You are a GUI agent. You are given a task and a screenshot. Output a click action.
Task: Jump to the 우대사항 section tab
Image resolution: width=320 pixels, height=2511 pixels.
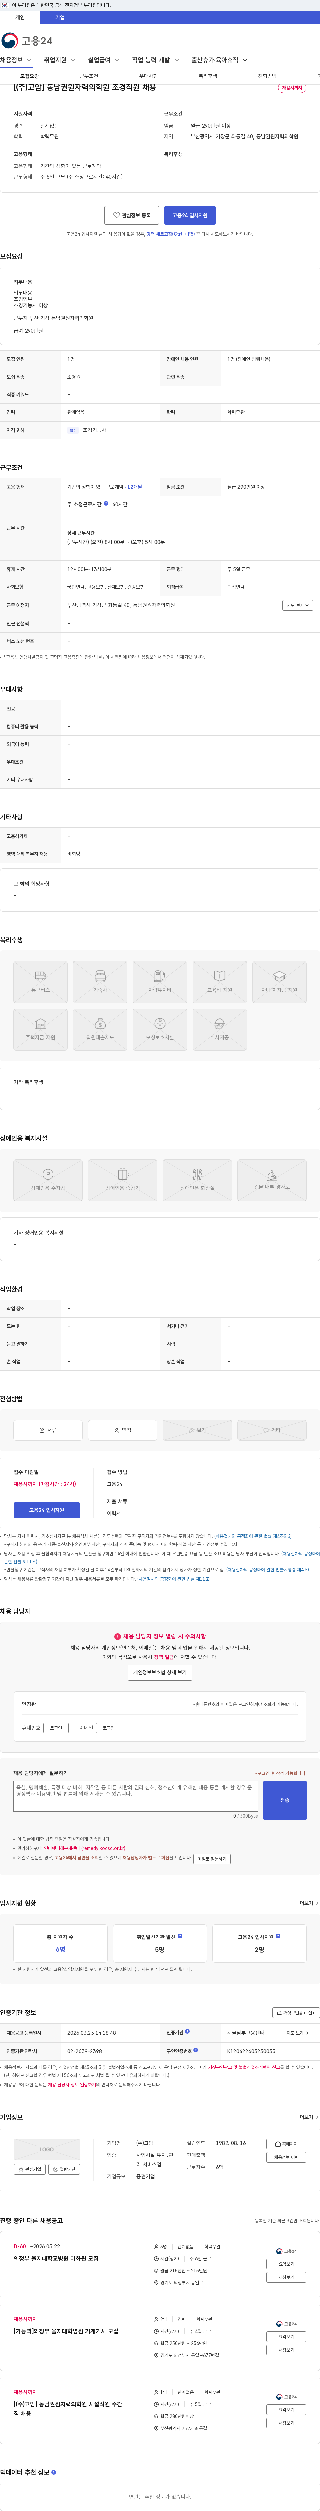point(148,76)
